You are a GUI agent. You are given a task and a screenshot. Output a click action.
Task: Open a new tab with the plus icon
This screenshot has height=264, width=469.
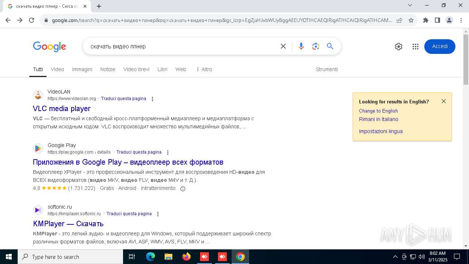pos(99,6)
